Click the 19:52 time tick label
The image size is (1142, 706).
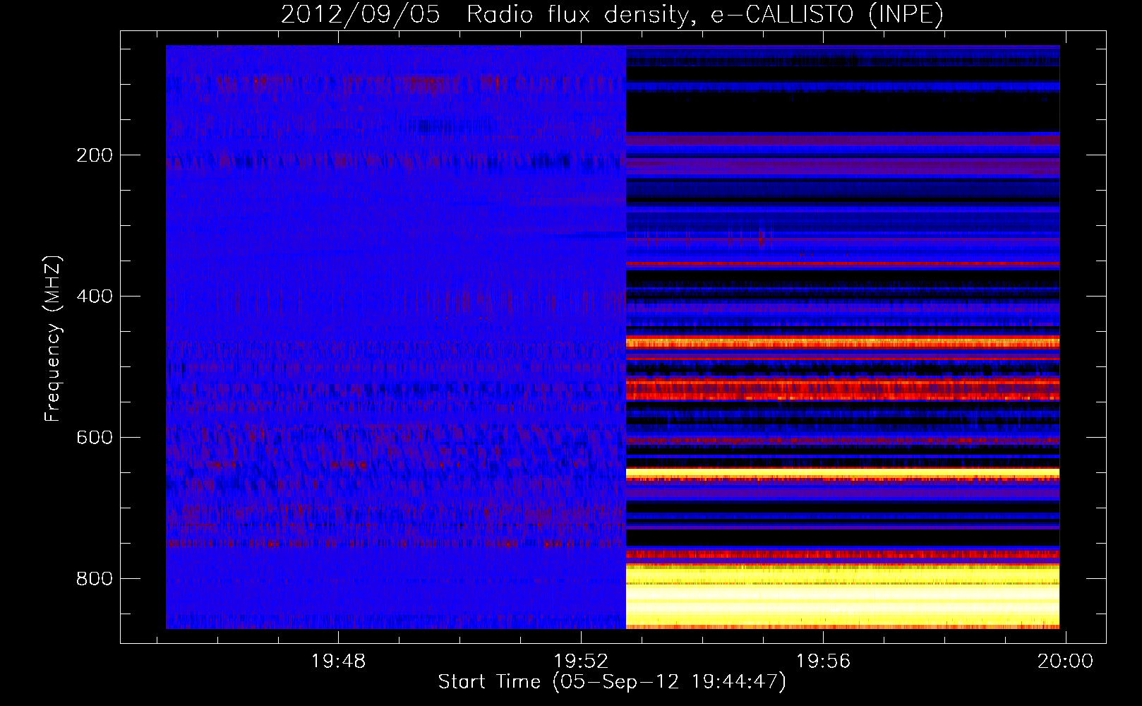coord(581,661)
